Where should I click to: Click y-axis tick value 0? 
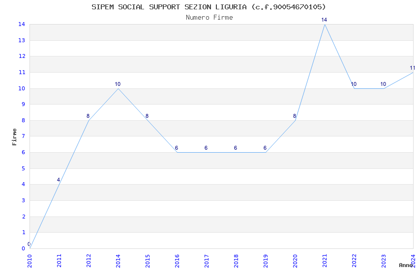pos(24,249)
